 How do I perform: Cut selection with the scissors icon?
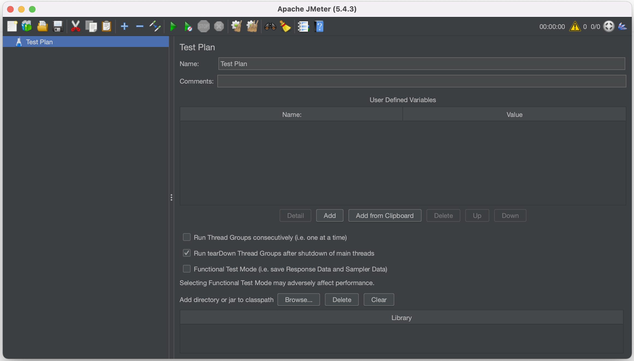click(75, 26)
